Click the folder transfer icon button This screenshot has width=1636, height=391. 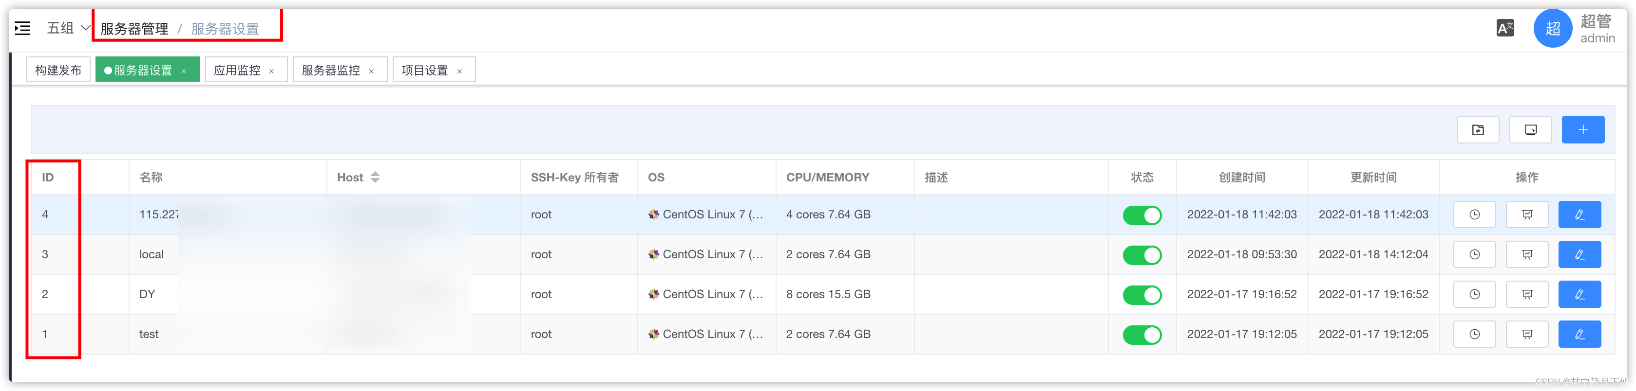(1477, 130)
